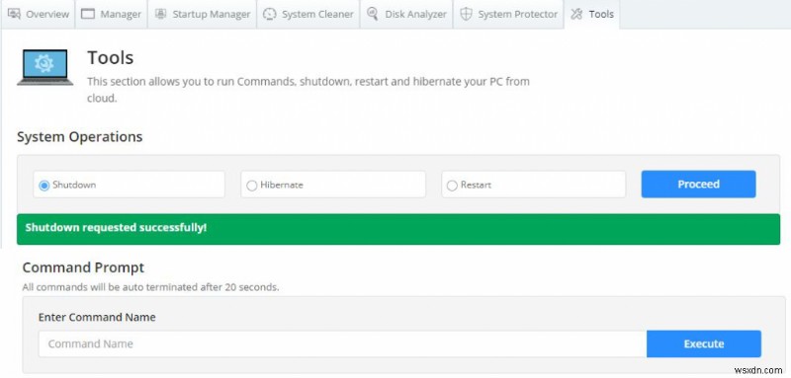Click the System Cleaner tab icon

pyautogui.click(x=270, y=14)
